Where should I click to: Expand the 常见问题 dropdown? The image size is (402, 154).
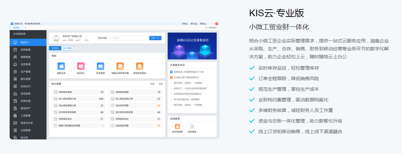coord(104,38)
